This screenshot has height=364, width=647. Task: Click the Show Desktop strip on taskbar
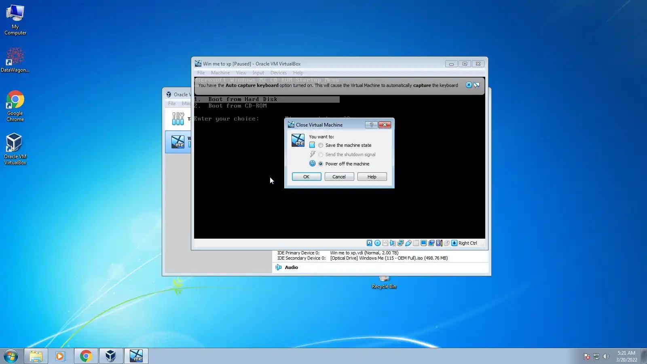pyautogui.click(x=644, y=356)
